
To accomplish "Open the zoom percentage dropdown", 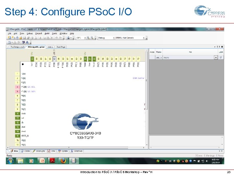I will coord(85,38).
